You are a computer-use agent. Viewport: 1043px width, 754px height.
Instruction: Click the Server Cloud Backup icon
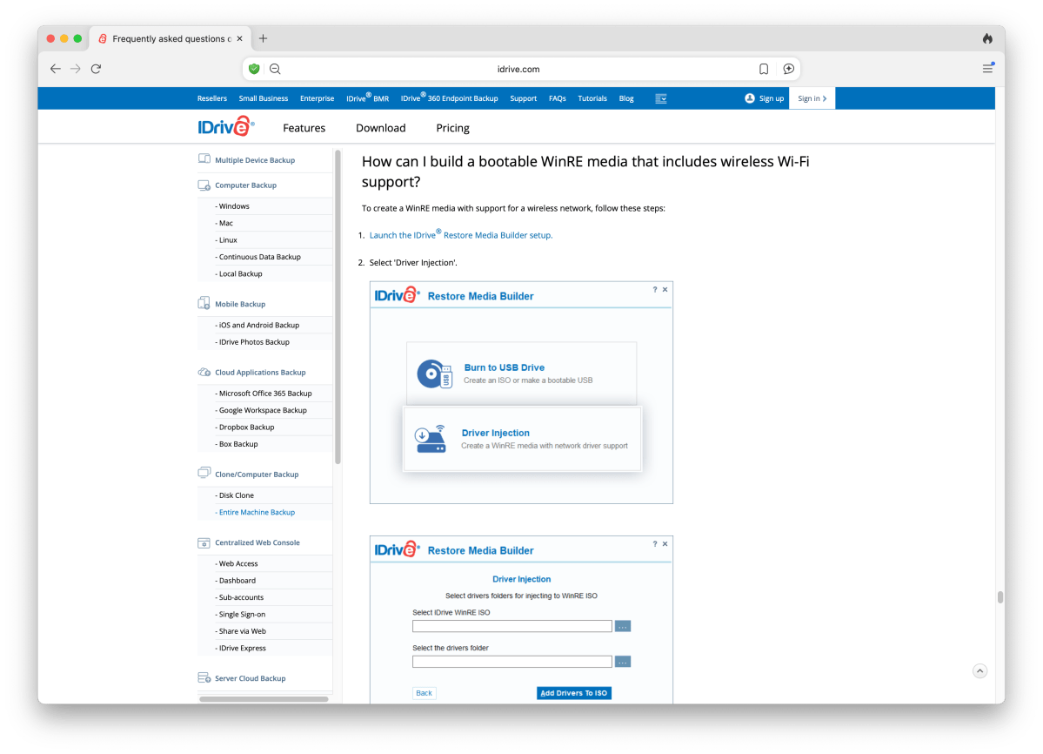pyautogui.click(x=204, y=677)
